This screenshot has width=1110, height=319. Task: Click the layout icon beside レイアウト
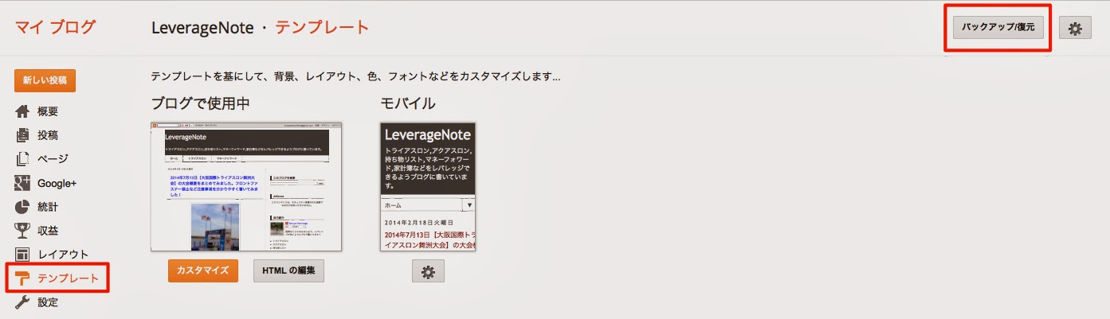[x=22, y=255]
